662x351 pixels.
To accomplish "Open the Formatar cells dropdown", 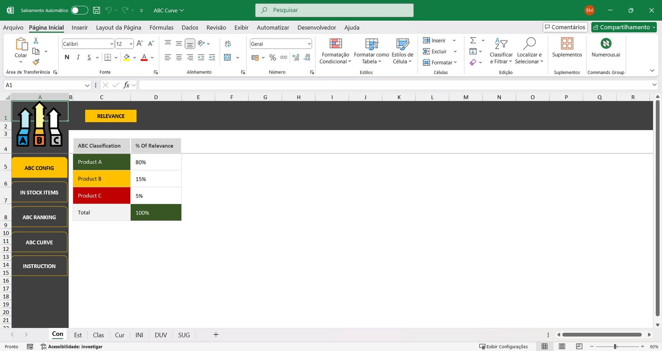I will coord(440,62).
